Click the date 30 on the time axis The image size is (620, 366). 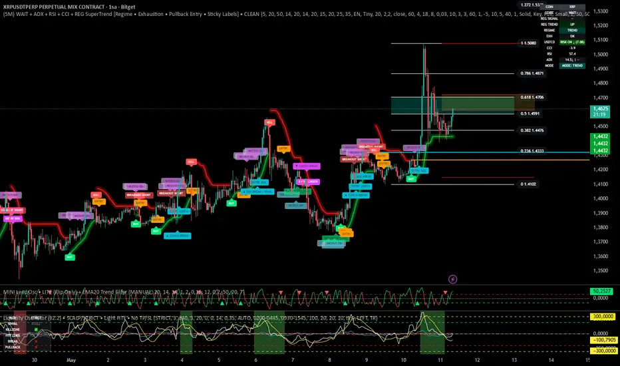coord(35,360)
